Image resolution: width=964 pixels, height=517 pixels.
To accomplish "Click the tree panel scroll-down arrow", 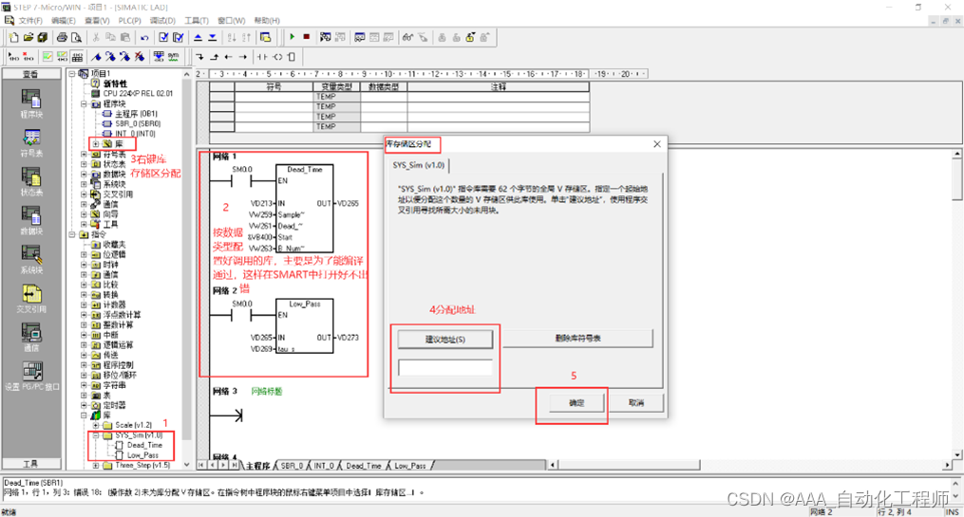I will (187, 466).
